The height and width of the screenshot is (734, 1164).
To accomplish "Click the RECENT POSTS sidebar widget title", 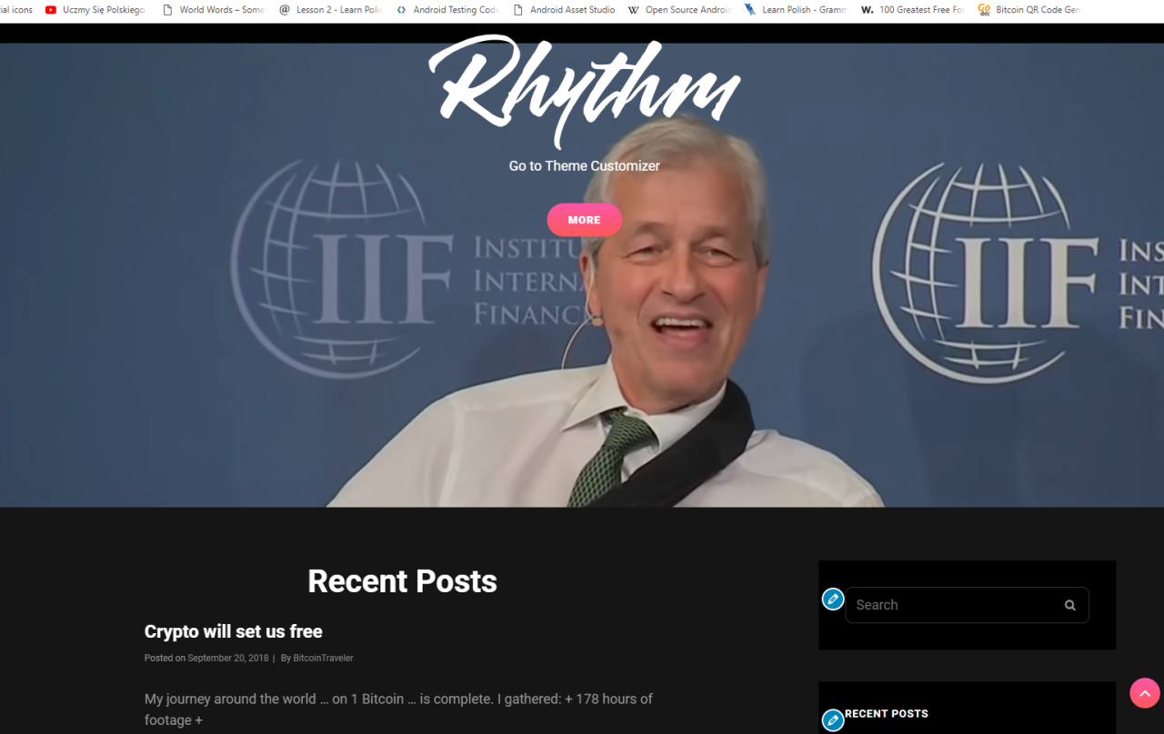I will [x=887, y=714].
